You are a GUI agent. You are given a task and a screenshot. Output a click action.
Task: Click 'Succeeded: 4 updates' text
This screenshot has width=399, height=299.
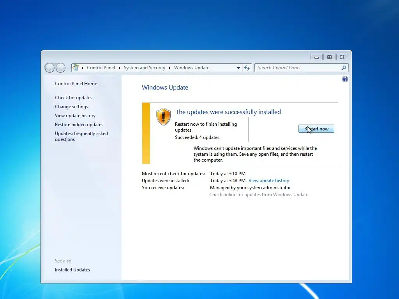pyautogui.click(x=197, y=137)
